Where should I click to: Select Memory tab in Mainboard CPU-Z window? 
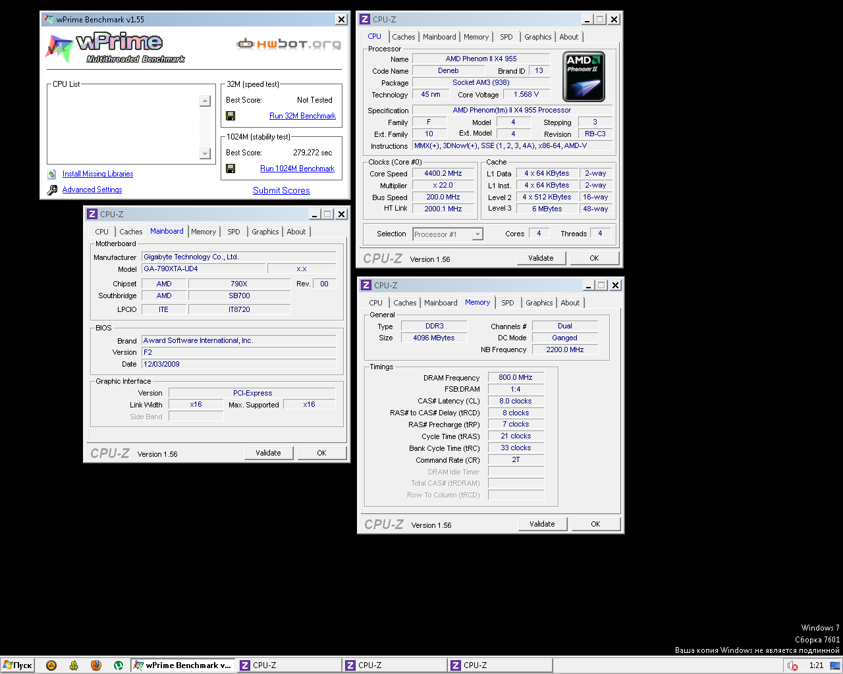pyautogui.click(x=204, y=232)
